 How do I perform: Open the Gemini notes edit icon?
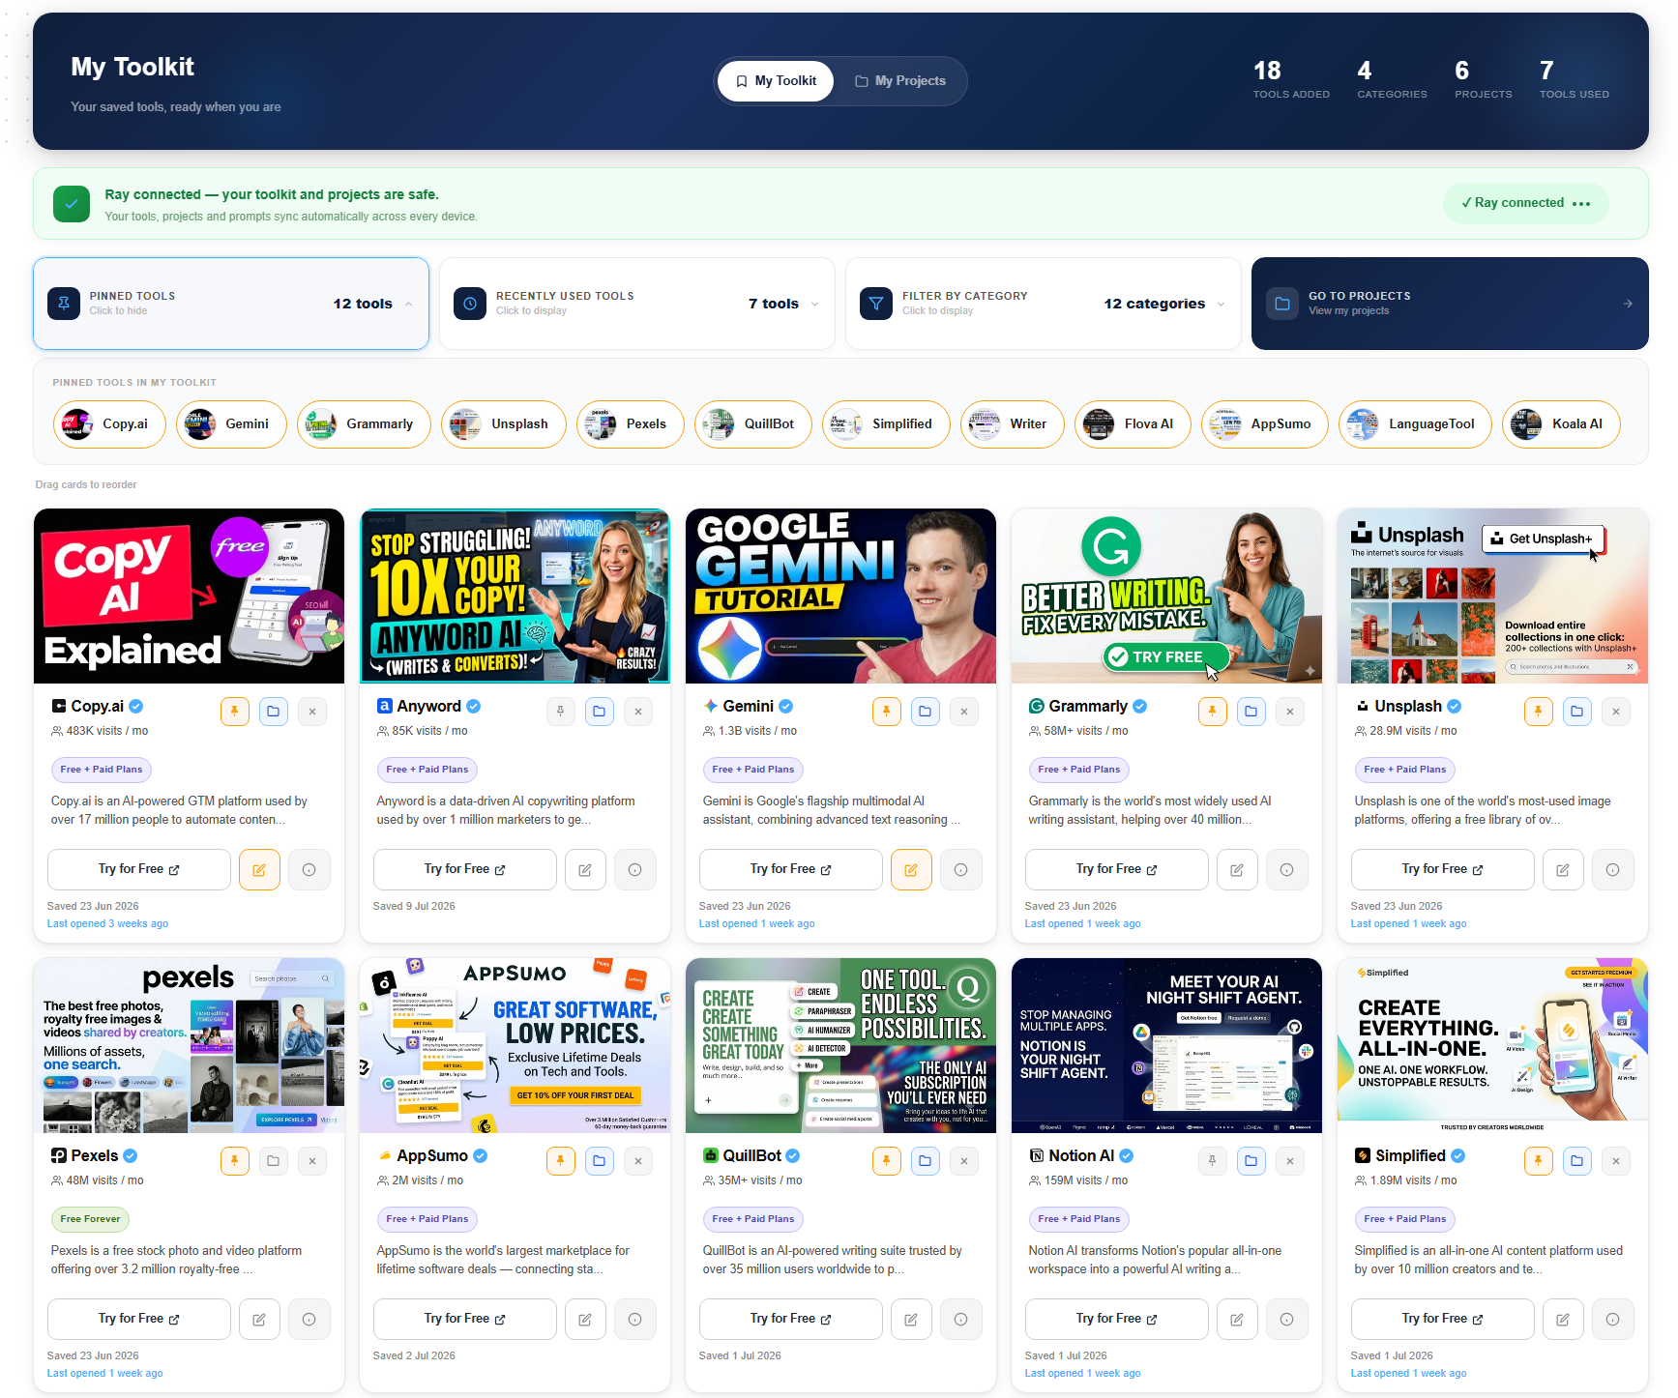[x=911, y=870]
